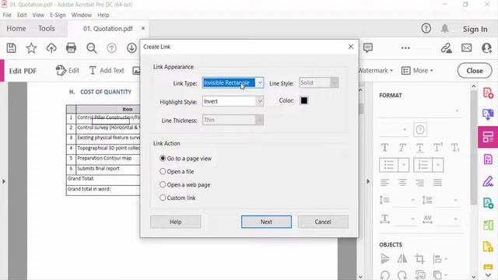Open the Line Style dropdown
This screenshot has width=498, height=280.
pyautogui.click(x=319, y=83)
